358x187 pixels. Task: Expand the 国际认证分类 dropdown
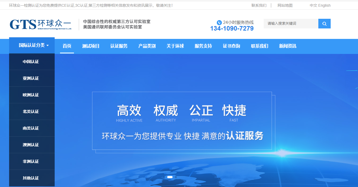32,45
